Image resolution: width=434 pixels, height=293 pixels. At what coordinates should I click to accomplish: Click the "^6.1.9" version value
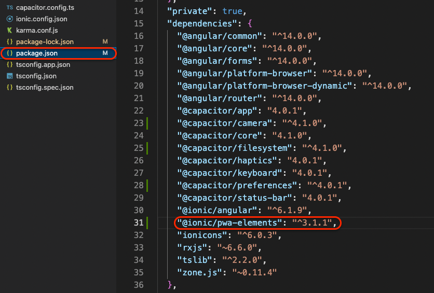pos(287,210)
